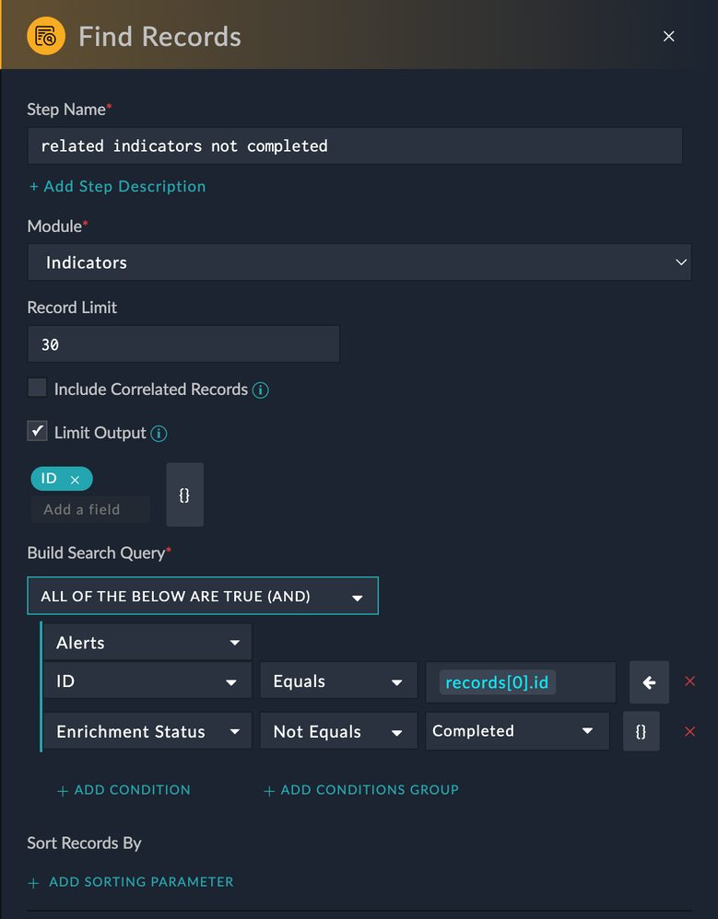Click ADD CONDITIONS GROUP button

361,790
